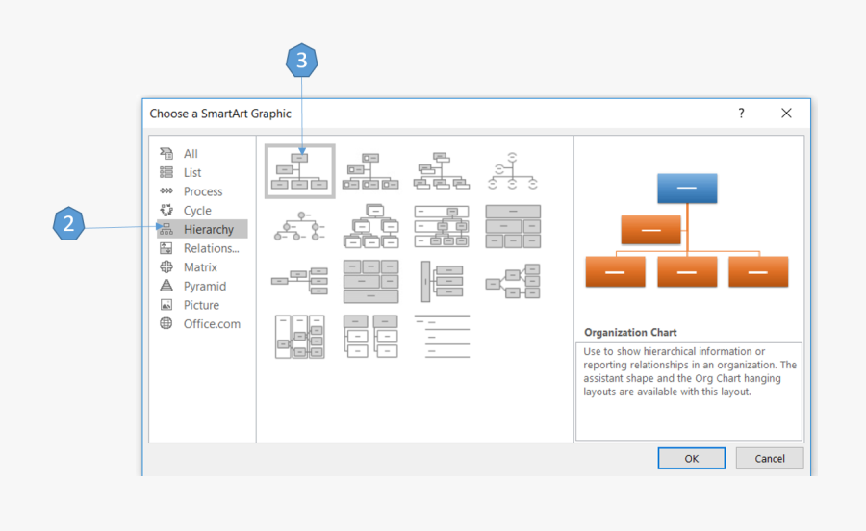Viewport: 866px width, 531px height.
Task: Open the Relations... category
Action: click(202, 248)
